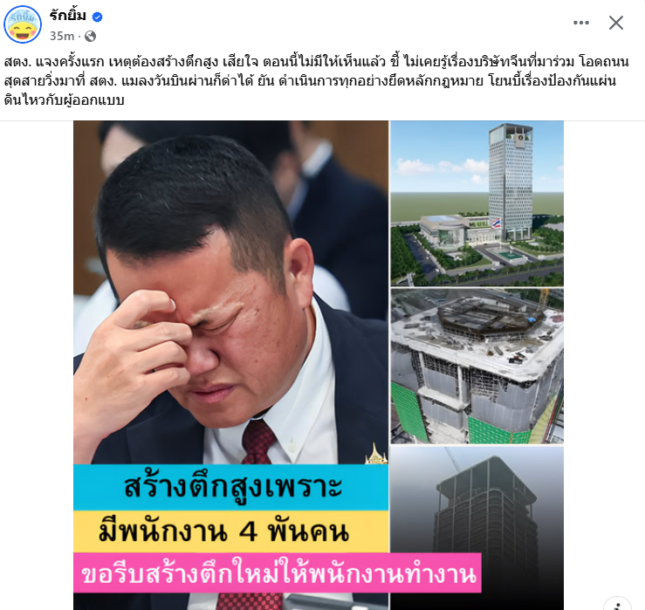645x610 pixels.
Task: Open the rendered tower building image
Action: (x=477, y=203)
